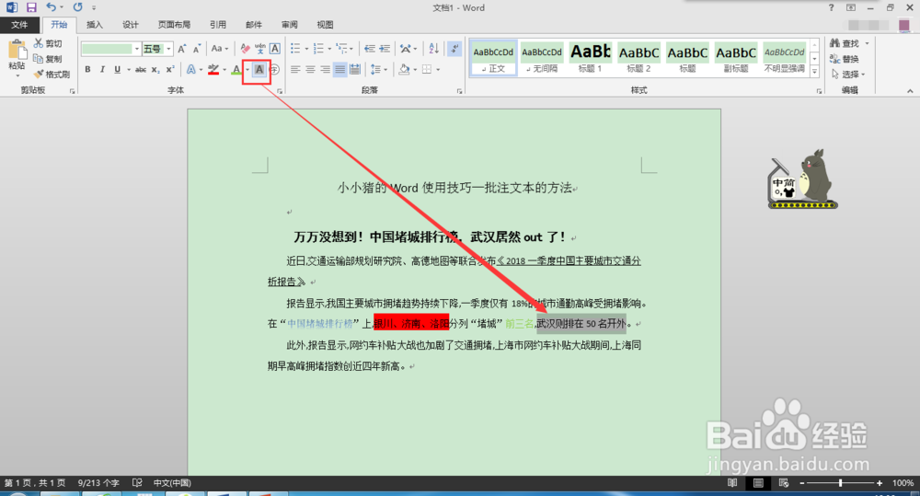Click the 100% zoom level in status bar
This screenshot has width=920, height=496.
[903, 483]
